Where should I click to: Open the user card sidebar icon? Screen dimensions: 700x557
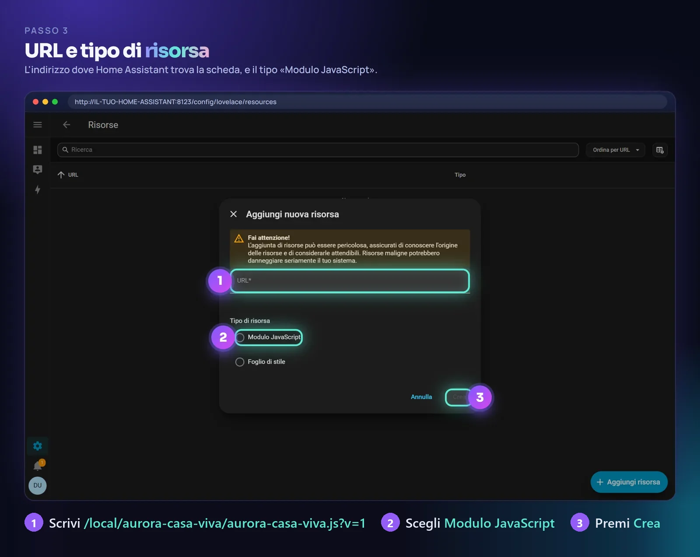click(38, 169)
